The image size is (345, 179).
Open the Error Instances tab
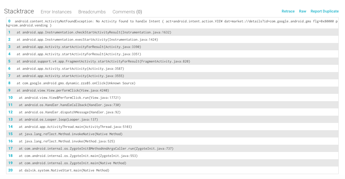[x=56, y=12]
